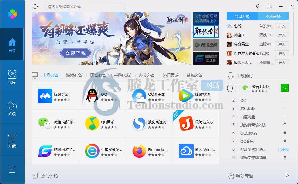The image size is (298, 184).
Task: Open 百度网盘 in the download ranking
Action: (x=247, y=117)
